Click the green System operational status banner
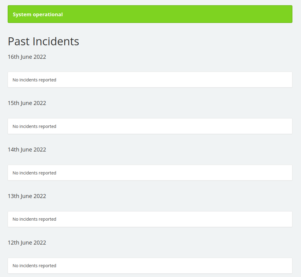301x277 pixels. point(150,14)
